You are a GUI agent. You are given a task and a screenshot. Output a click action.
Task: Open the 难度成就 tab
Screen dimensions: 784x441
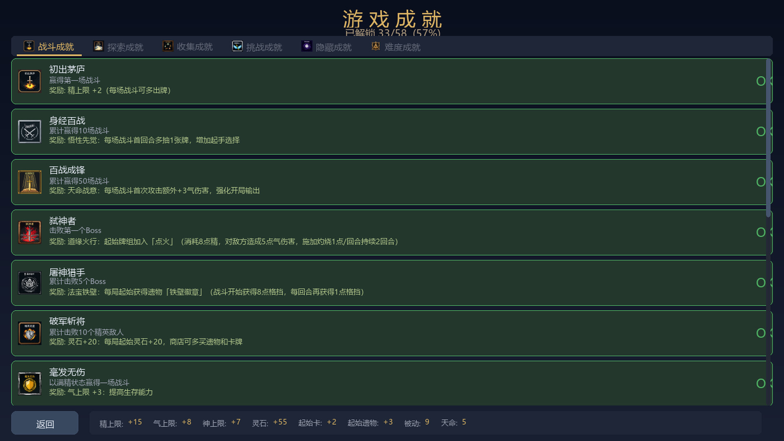pos(396,47)
